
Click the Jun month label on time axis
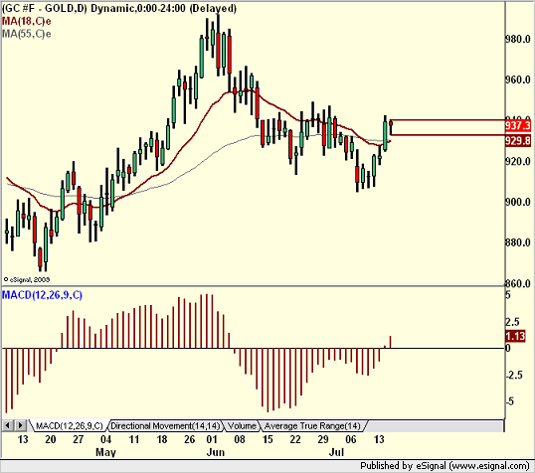[x=216, y=452]
